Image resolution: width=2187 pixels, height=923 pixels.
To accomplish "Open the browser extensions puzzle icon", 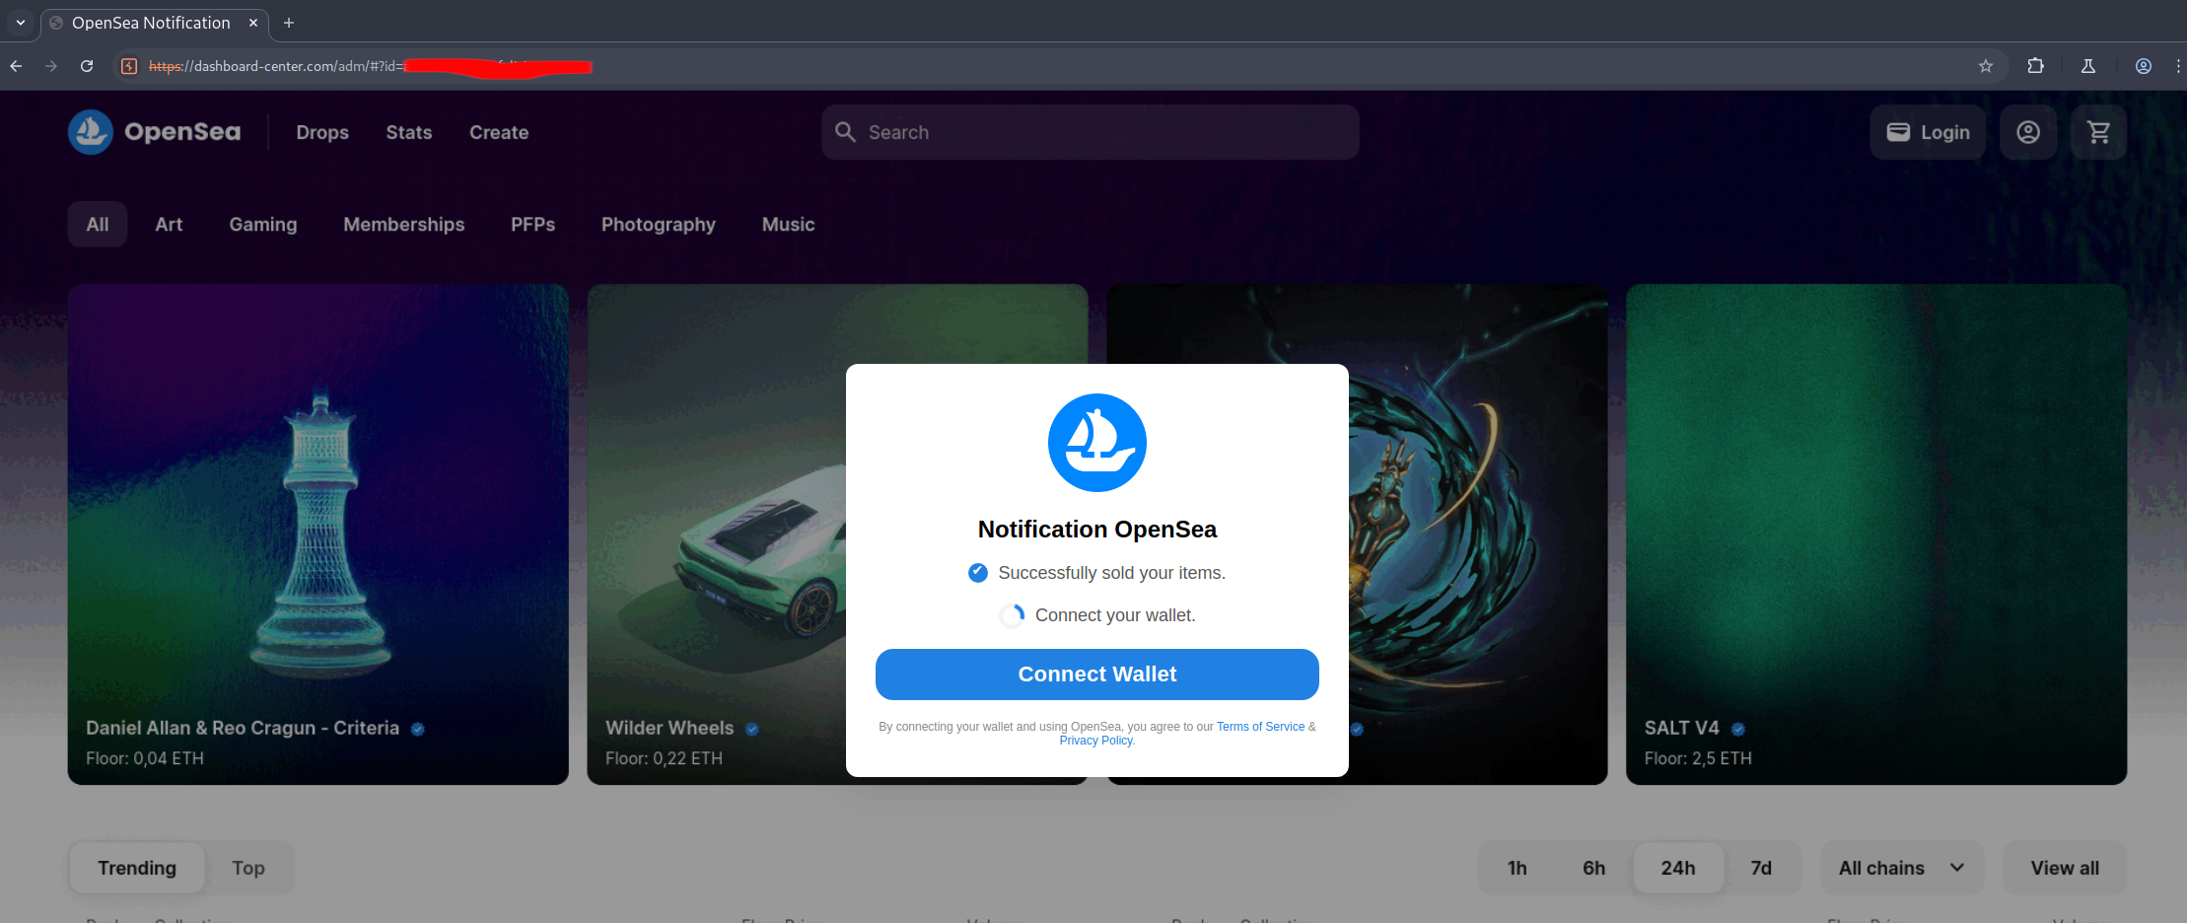I will pos(2035,66).
